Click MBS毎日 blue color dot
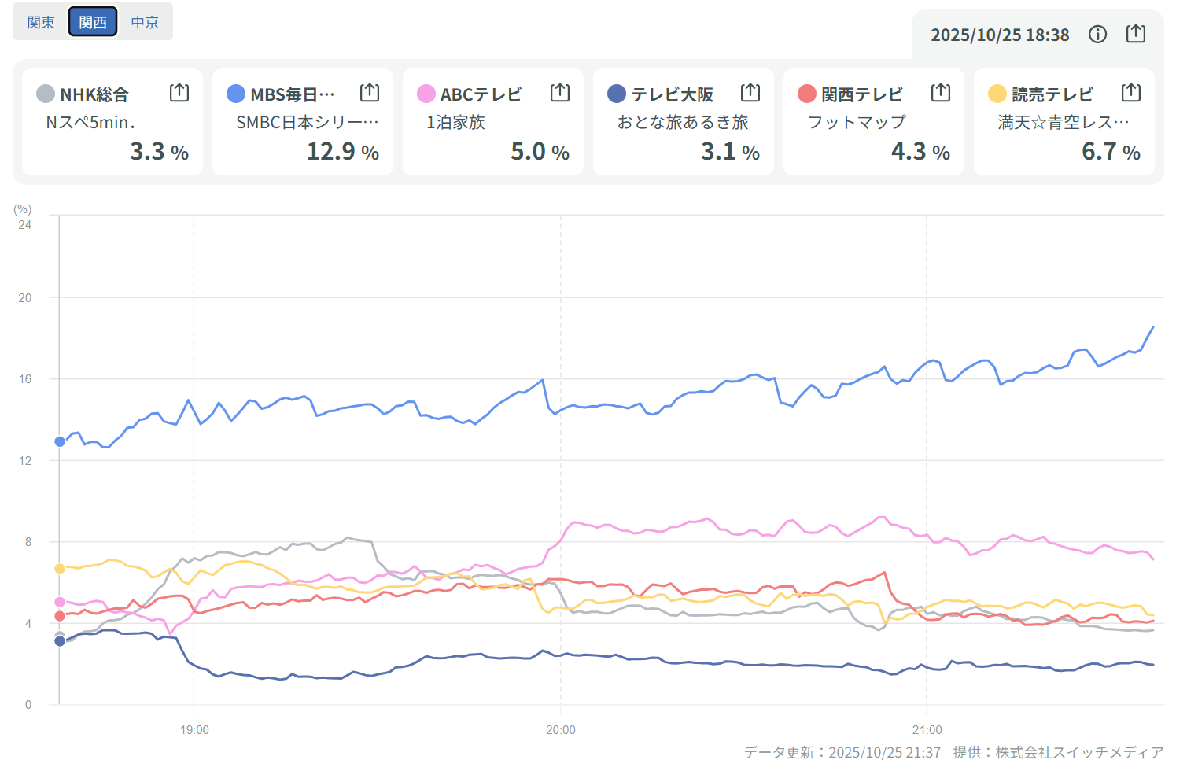 pos(236,94)
